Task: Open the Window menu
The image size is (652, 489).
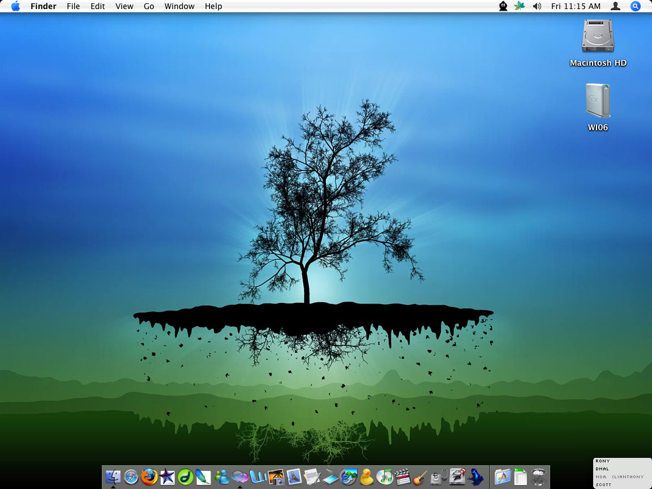Action: pyautogui.click(x=179, y=6)
